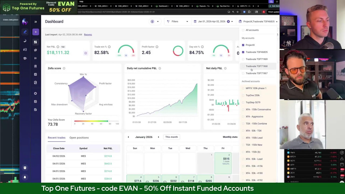The width and height of the screenshot is (345, 194).
Task: Clear the date range with X icon
Action: 228,22
